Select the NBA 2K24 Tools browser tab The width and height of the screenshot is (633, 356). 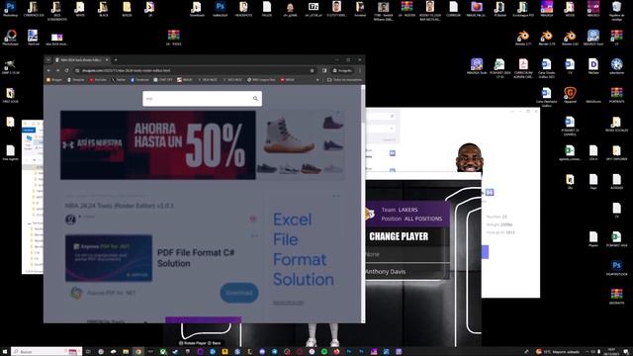click(x=81, y=60)
